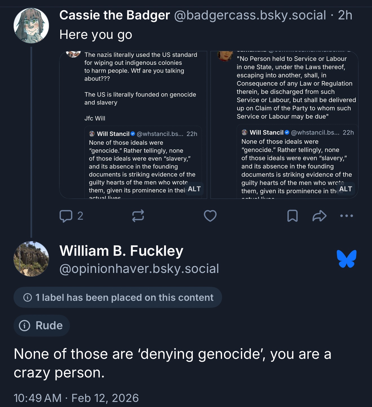
Task: Click the 10:49 AM Feb 12 timestamp
Action: [x=76, y=398]
